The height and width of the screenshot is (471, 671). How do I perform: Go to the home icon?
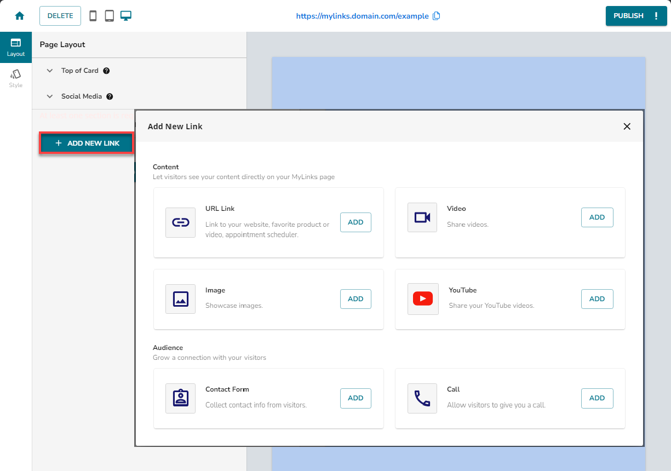click(x=20, y=16)
